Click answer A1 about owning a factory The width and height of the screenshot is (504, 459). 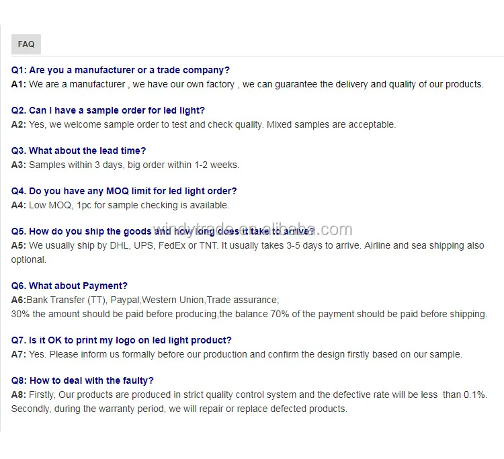pyautogui.click(x=247, y=84)
